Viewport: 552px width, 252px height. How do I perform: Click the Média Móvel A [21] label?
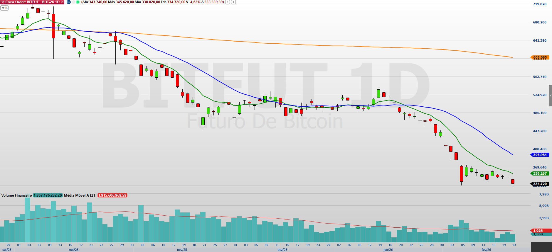80,195
